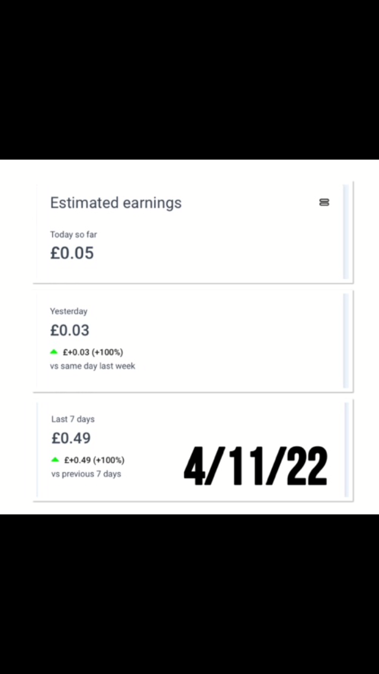The height and width of the screenshot is (674, 379).
Task: Select the Estimated earnings heading
Action: pos(115,203)
